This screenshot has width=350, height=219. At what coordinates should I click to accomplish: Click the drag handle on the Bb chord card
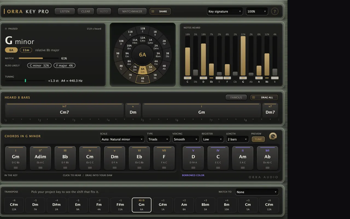coord(65,168)
